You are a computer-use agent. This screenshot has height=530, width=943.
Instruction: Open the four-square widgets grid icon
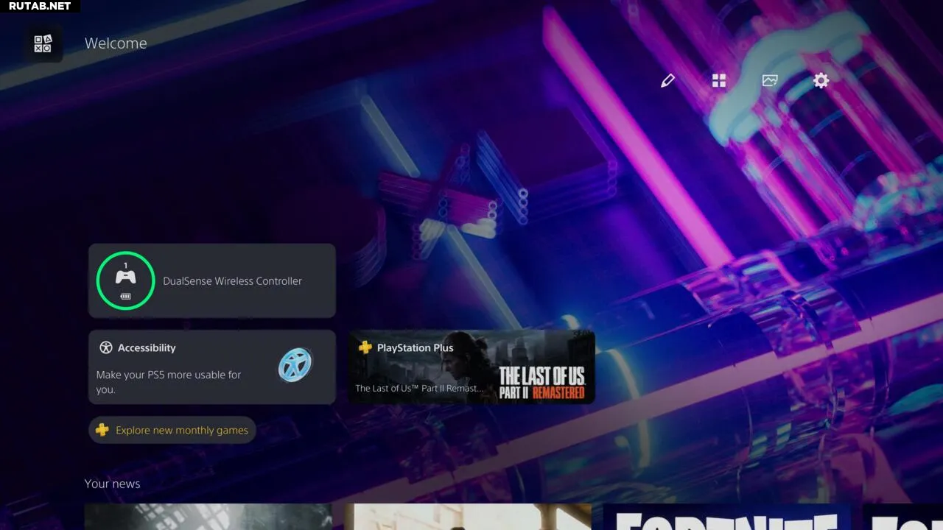pos(719,81)
